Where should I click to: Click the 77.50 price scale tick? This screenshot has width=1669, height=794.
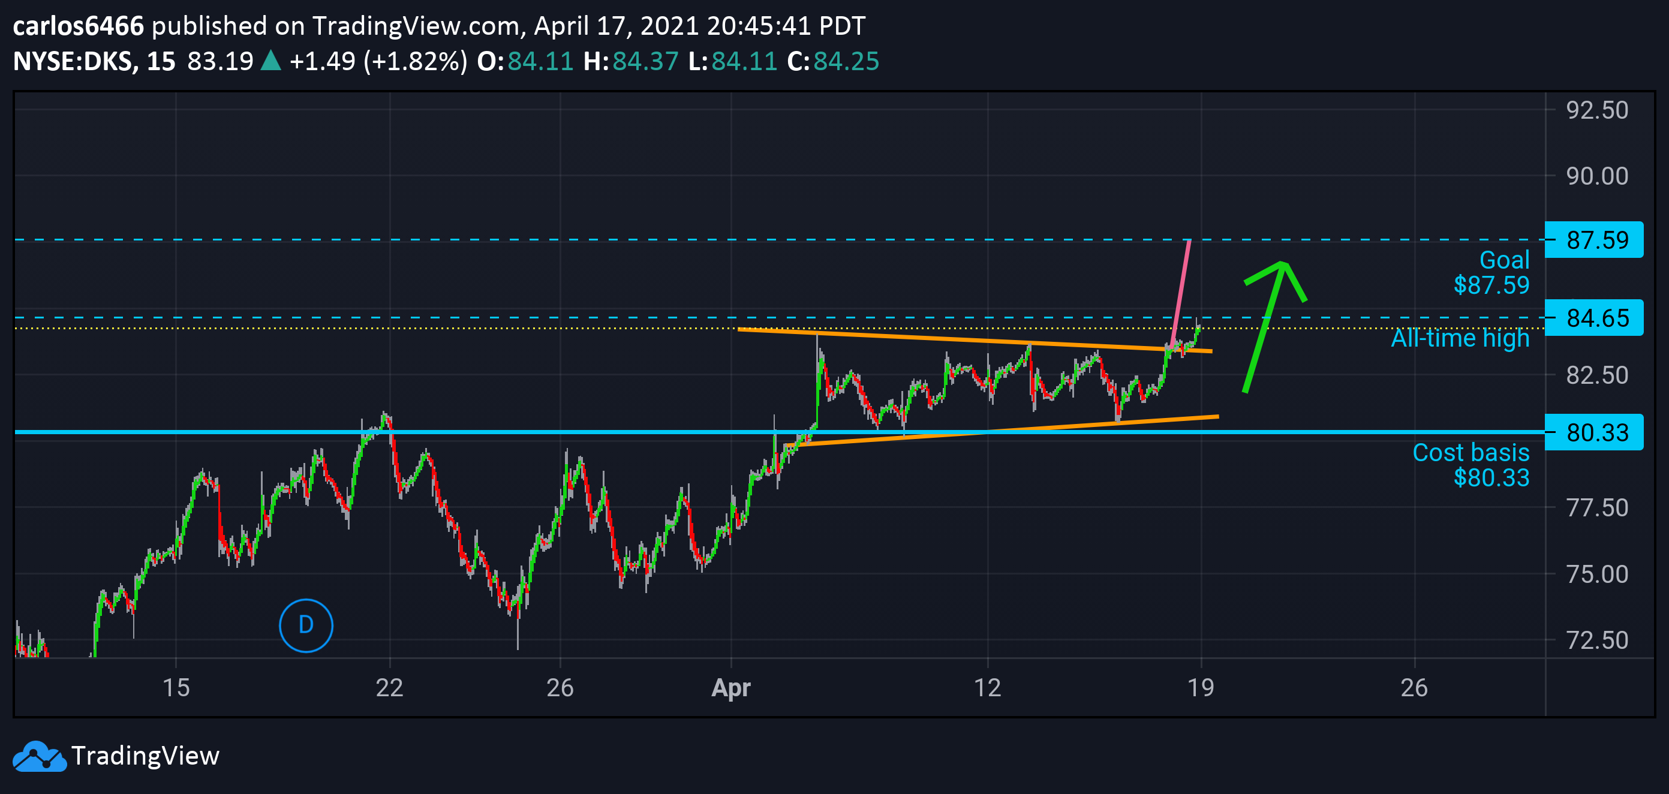[1597, 508]
